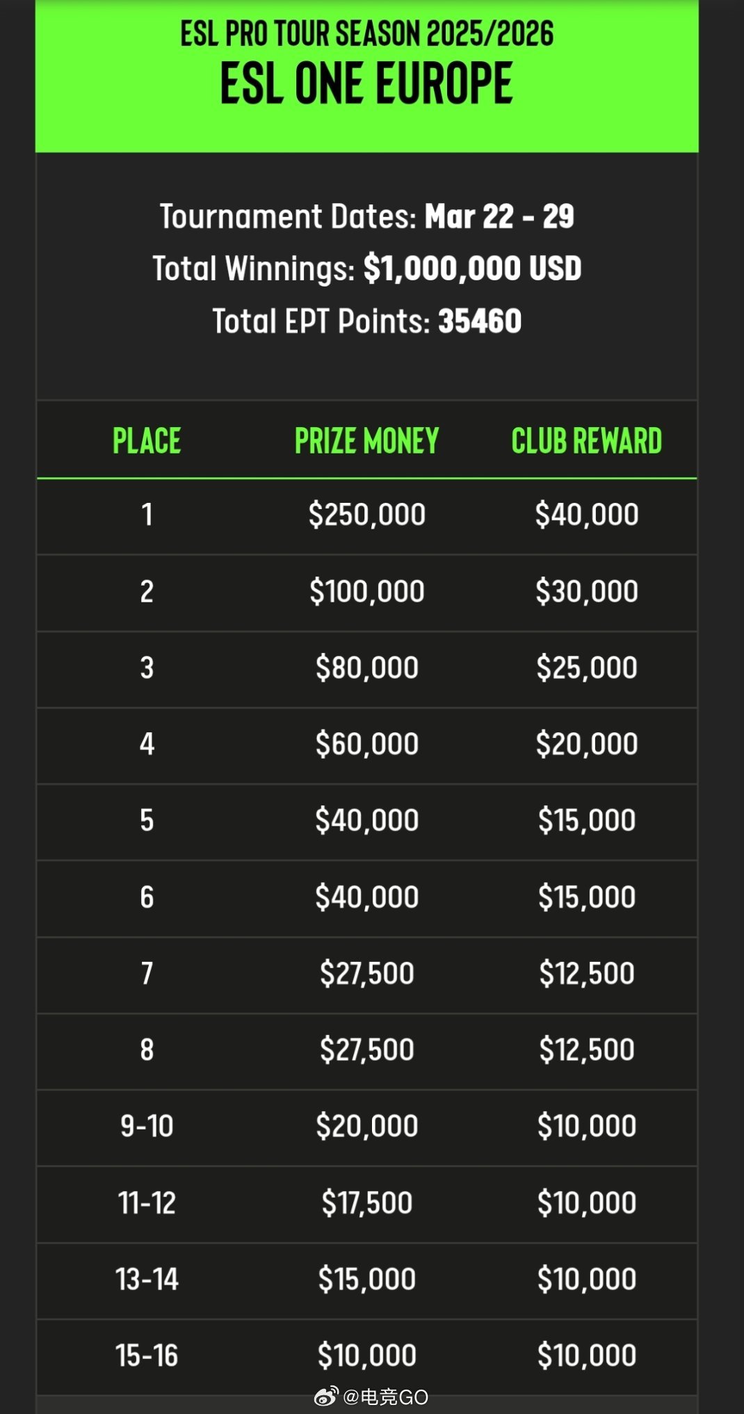Click the Mar 22 - 29 tournament dates
Viewport: 744px width, 1414px height.
[499, 216]
